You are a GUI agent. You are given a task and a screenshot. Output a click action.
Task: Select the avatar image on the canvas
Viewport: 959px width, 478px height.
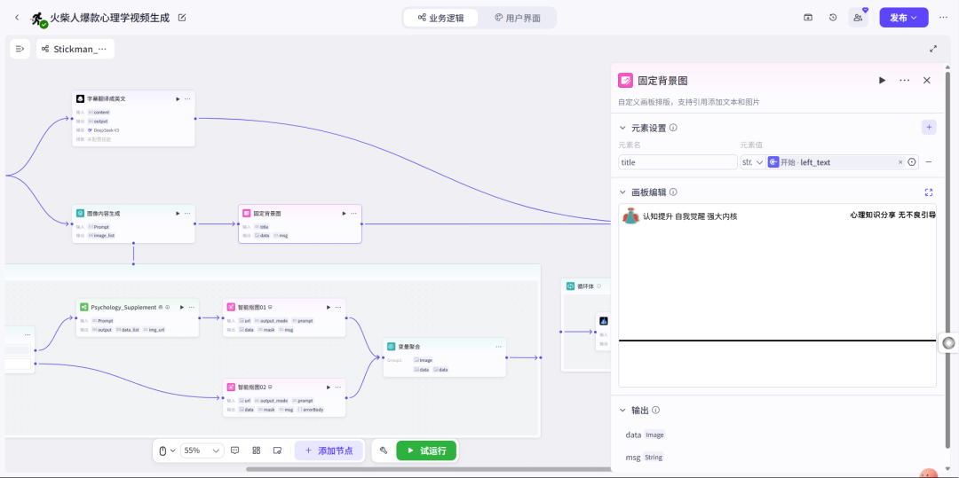click(x=630, y=215)
